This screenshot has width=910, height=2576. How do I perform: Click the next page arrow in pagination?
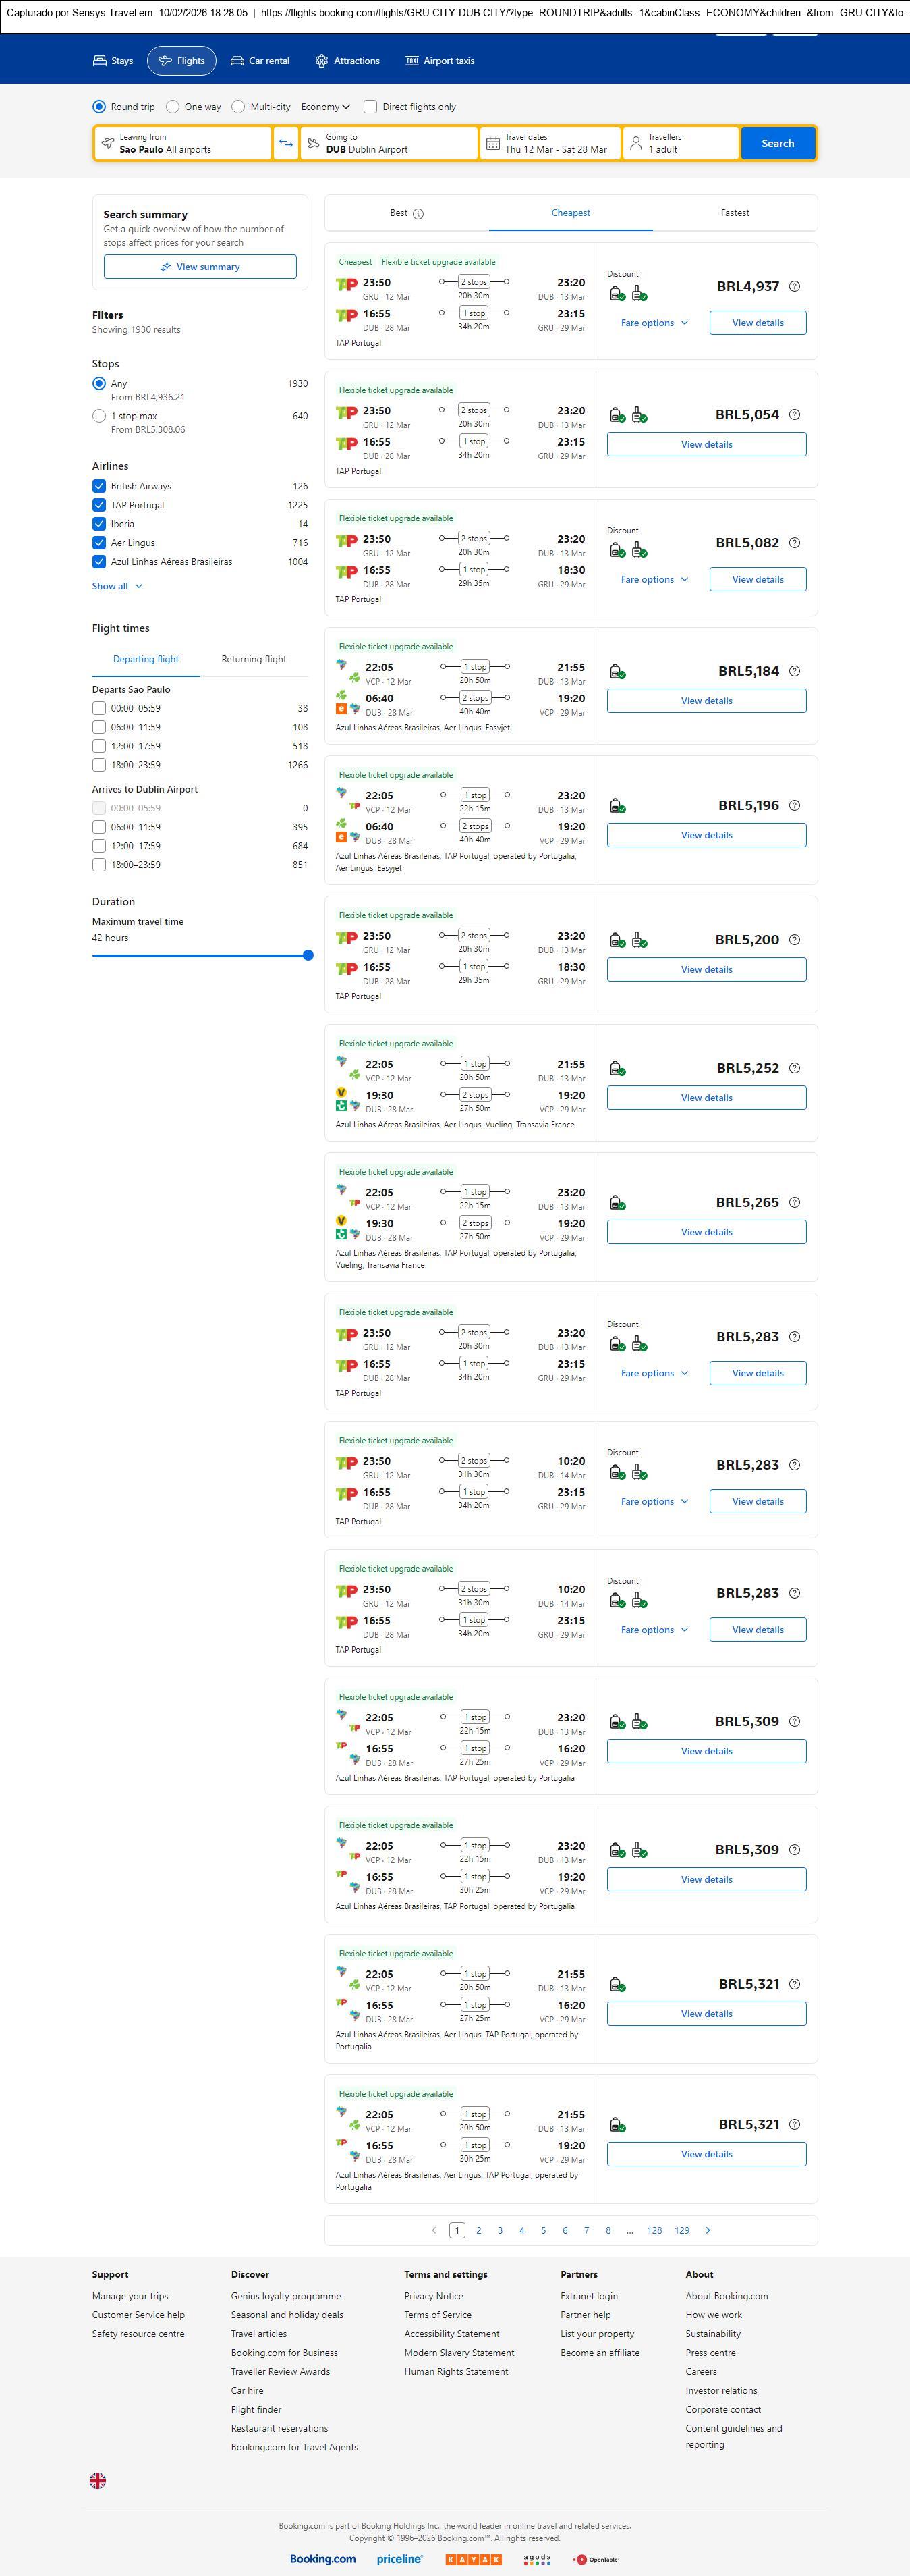click(x=708, y=2230)
